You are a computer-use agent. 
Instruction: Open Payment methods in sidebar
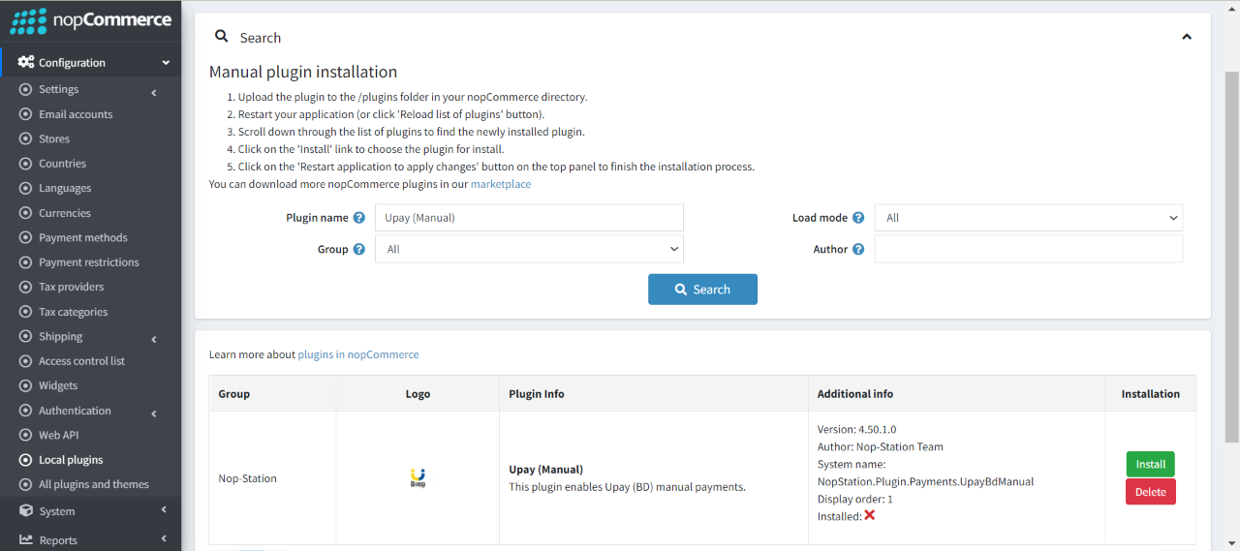(82, 237)
